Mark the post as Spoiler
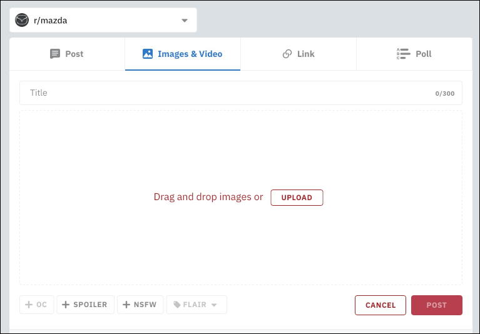 86,305
